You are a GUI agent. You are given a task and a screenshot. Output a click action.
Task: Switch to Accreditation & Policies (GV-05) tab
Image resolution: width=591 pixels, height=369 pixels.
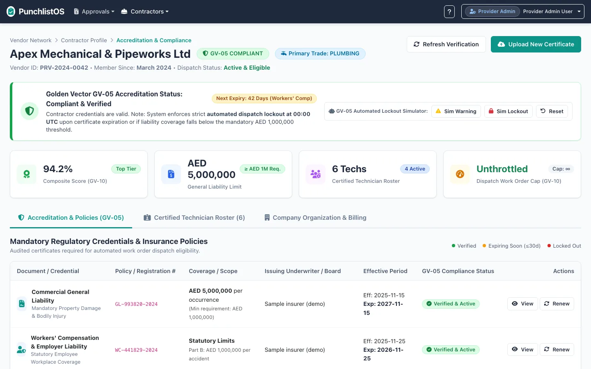click(71, 218)
